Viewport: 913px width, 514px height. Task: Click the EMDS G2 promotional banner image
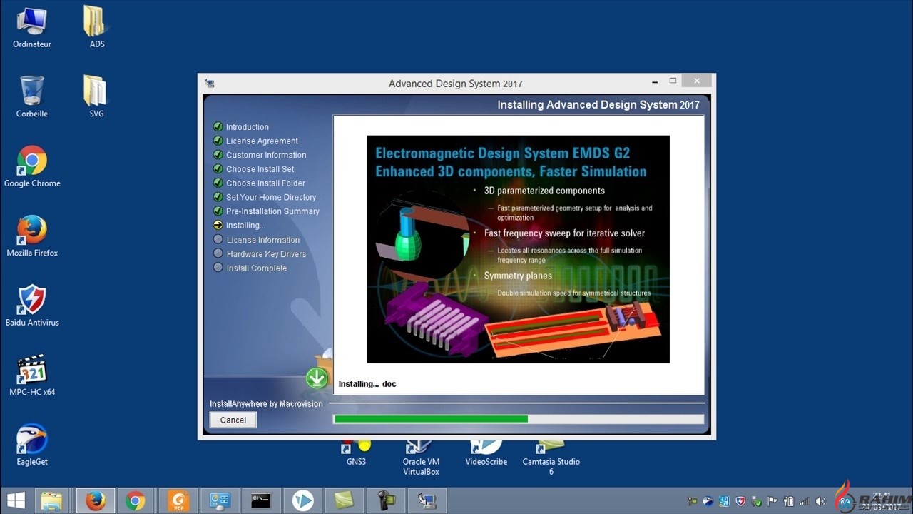(x=519, y=249)
